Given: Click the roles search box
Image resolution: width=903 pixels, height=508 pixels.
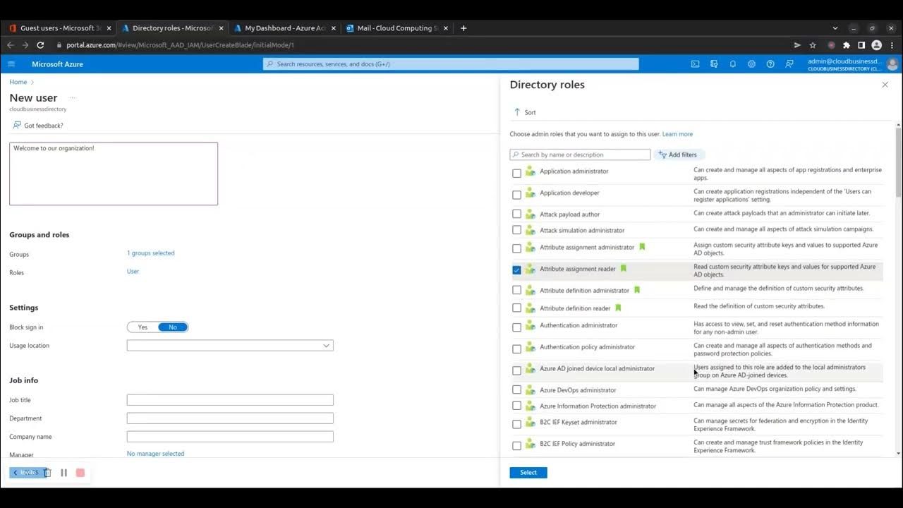Looking at the screenshot, I should [x=580, y=155].
